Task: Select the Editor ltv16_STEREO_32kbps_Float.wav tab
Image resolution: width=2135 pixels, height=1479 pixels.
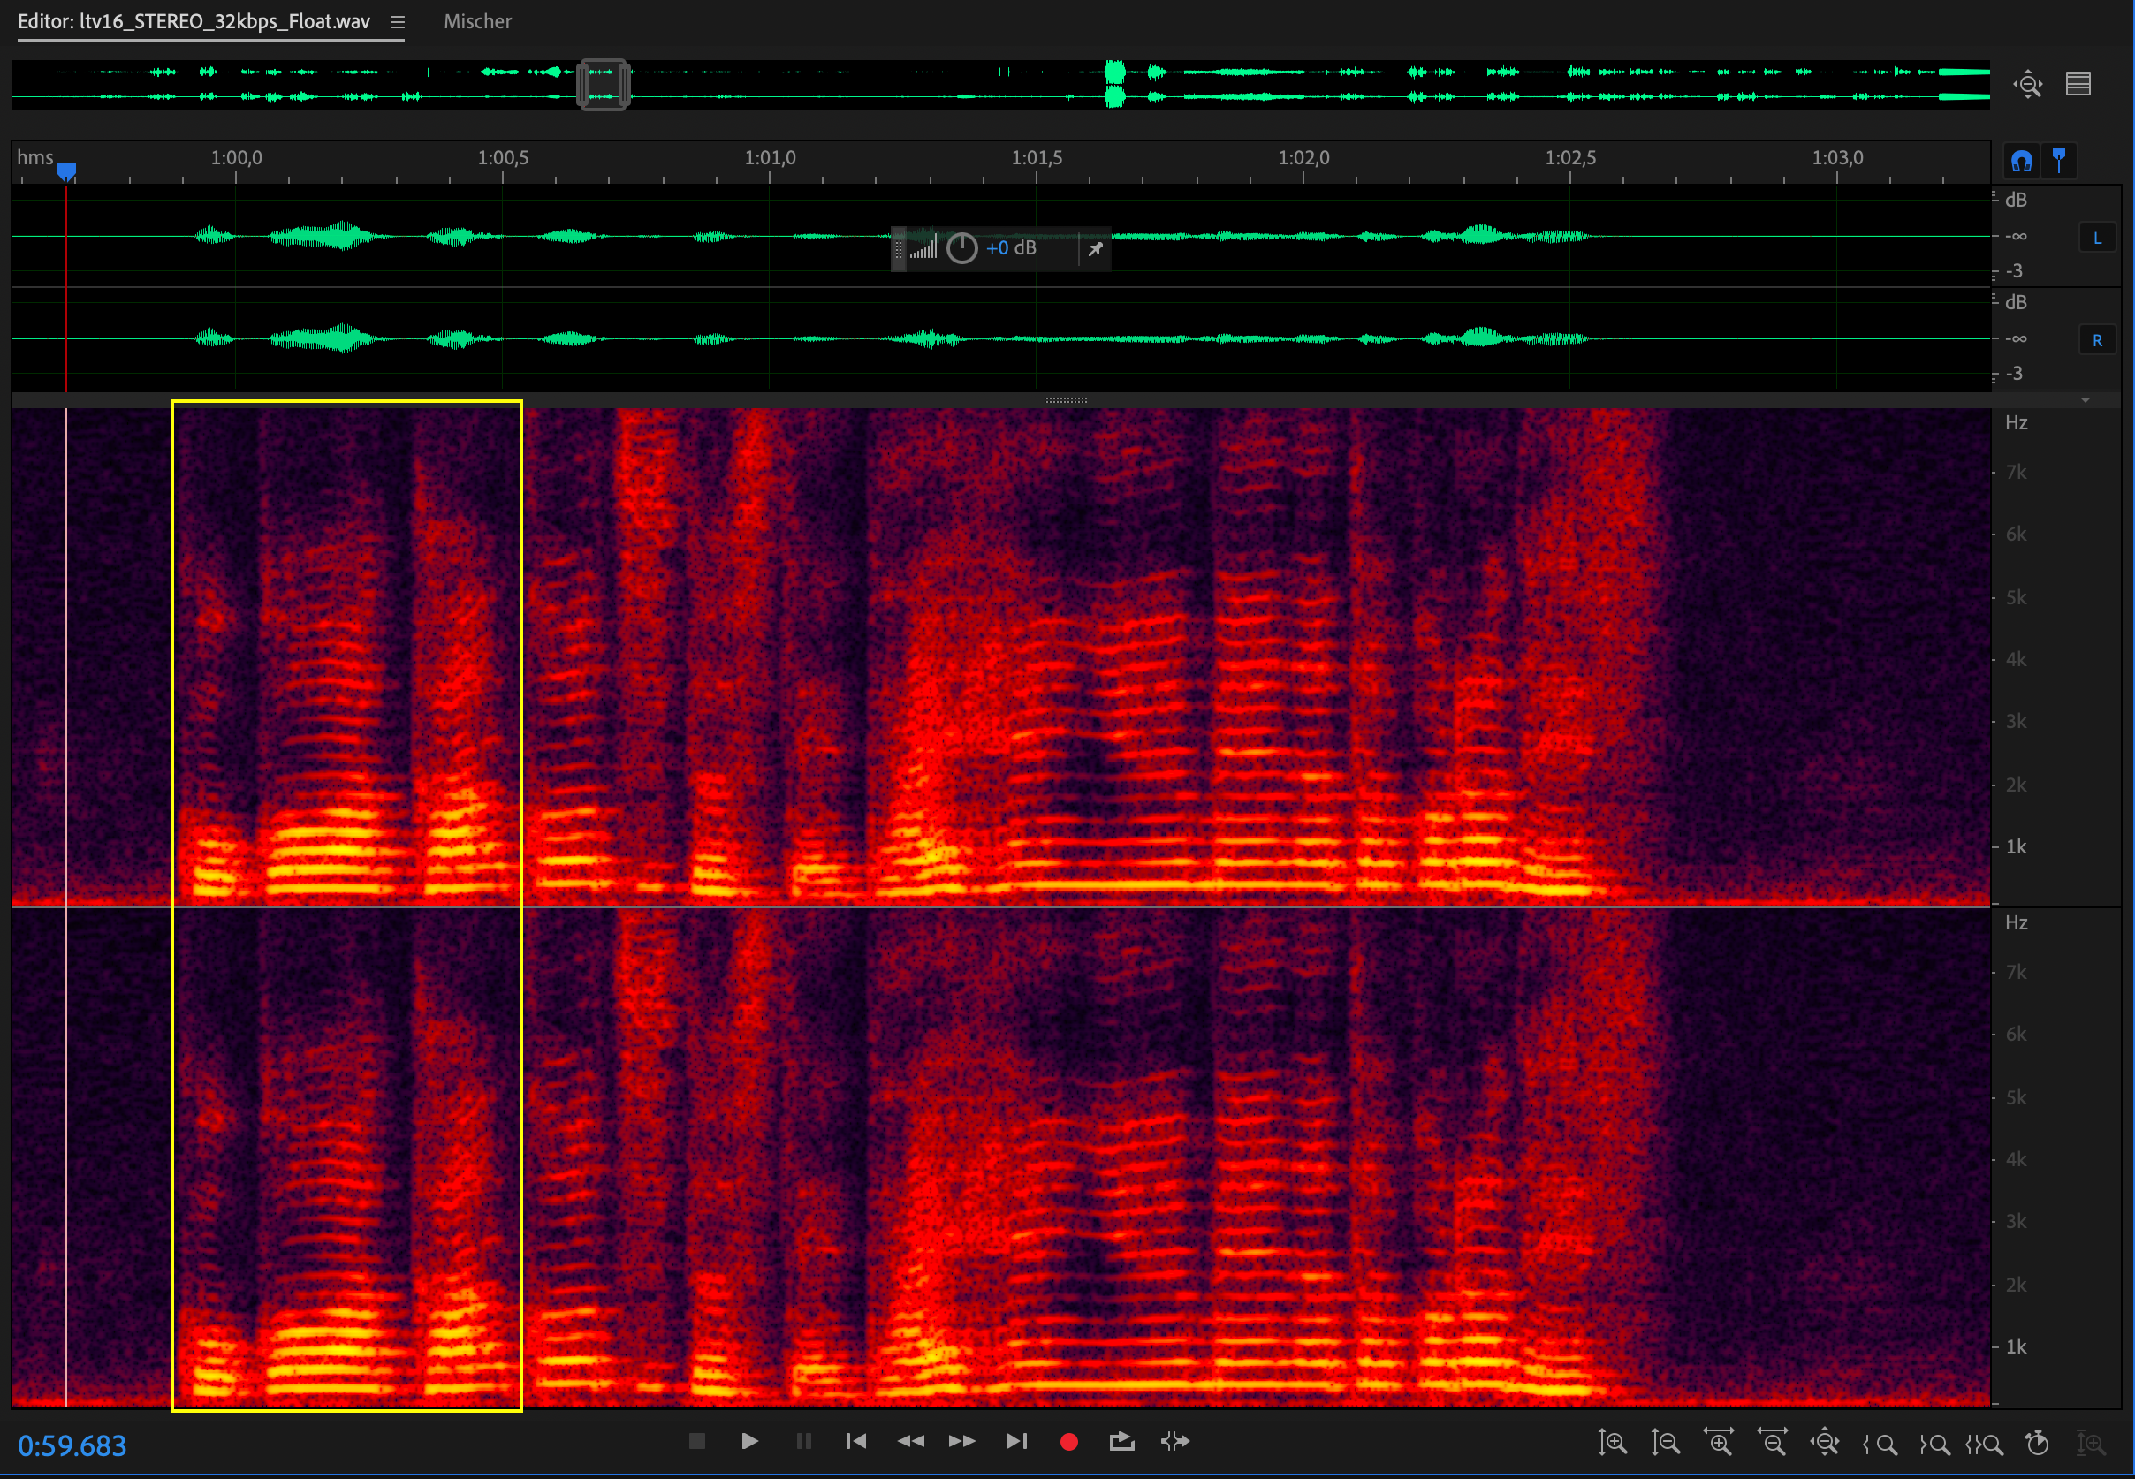Action: [x=194, y=21]
